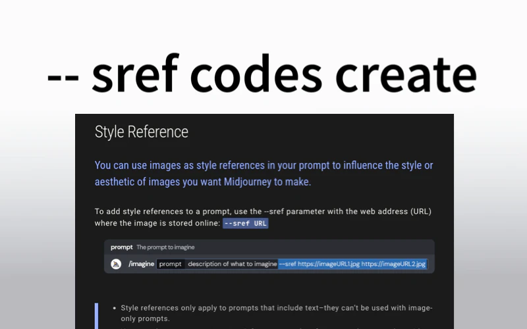
Task: Click the /imagine command text
Action: 141,264
